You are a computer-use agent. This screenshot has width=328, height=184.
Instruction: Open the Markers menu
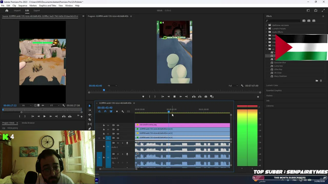[x=33, y=6]
